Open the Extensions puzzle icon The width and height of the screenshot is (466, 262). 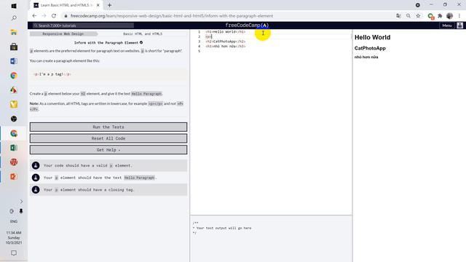440,16
